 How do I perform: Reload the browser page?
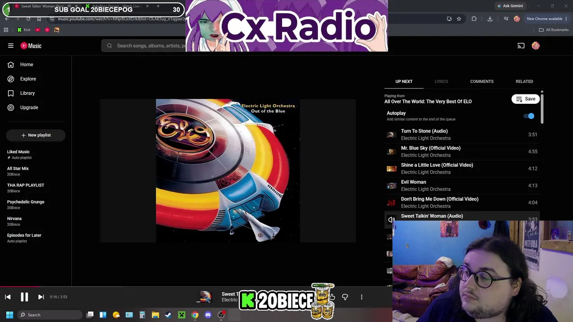tap(28, 19)
